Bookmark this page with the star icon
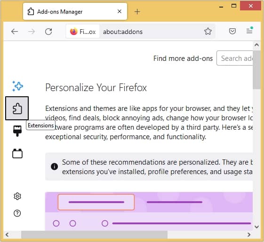 tap(208, 31)
